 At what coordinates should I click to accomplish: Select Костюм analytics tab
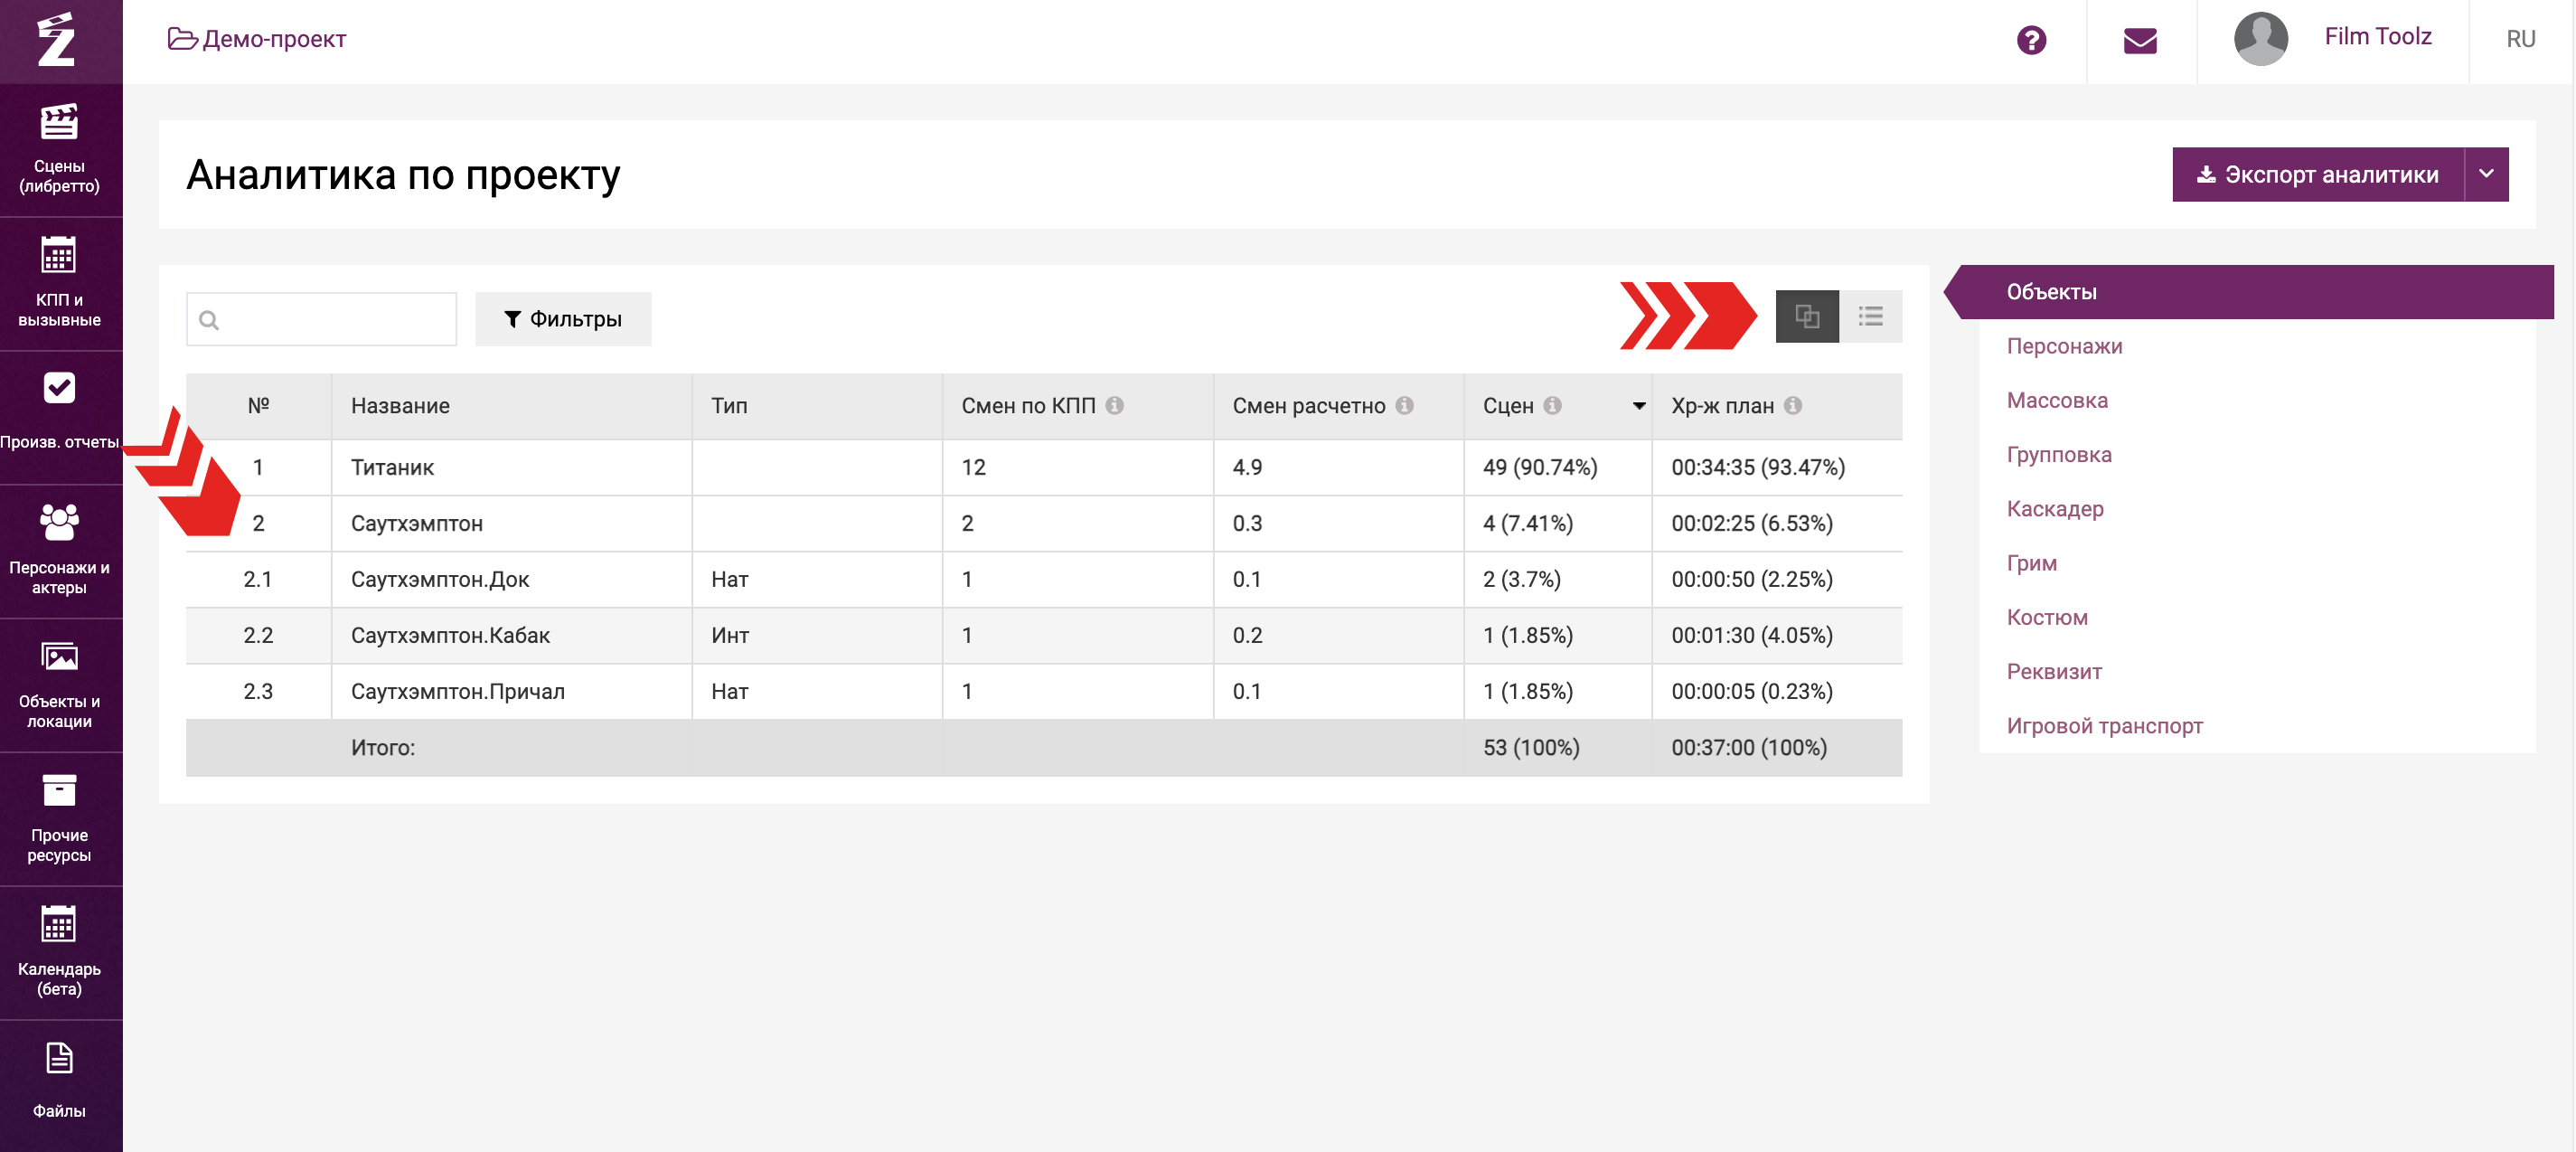pos(2047,617)
